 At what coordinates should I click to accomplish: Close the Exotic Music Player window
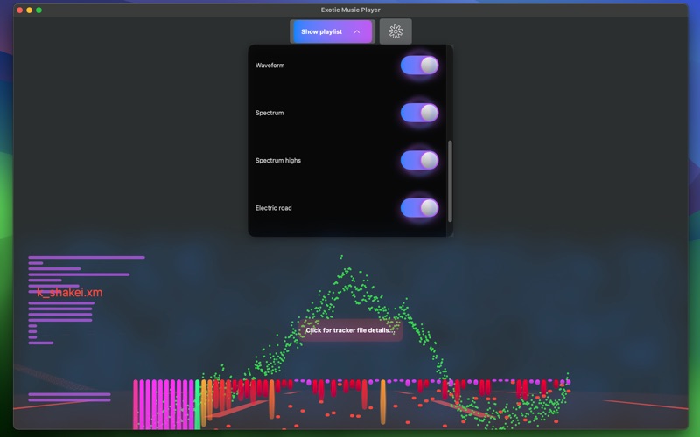pyautogui.click(x=19, y=10)
